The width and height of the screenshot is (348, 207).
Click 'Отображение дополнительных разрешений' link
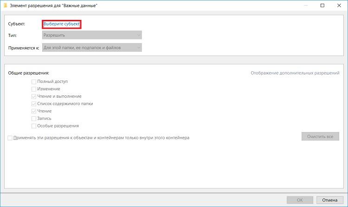(295, 73)
